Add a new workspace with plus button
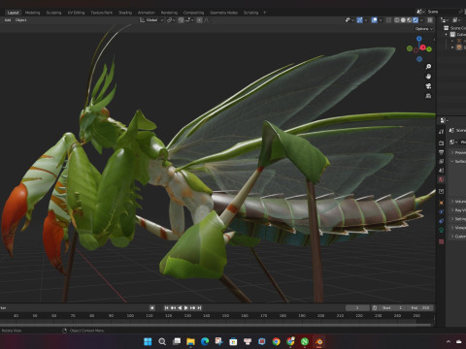The height and width of the screenshot is (349, 466). coord(264,13)
